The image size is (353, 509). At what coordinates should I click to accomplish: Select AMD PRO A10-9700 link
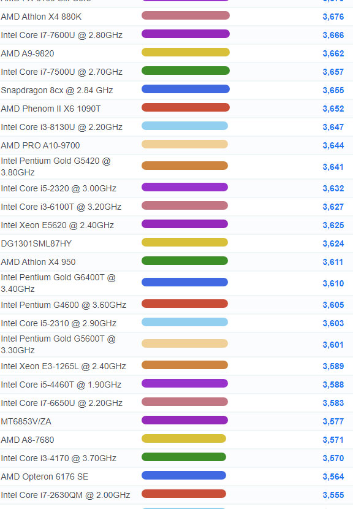[40, 145]
